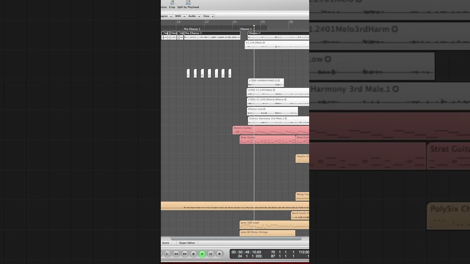The height and width of the screenshot is (264, 470).
Task: Click bar 21 in the ruler
Action: (x=235, y=22)
